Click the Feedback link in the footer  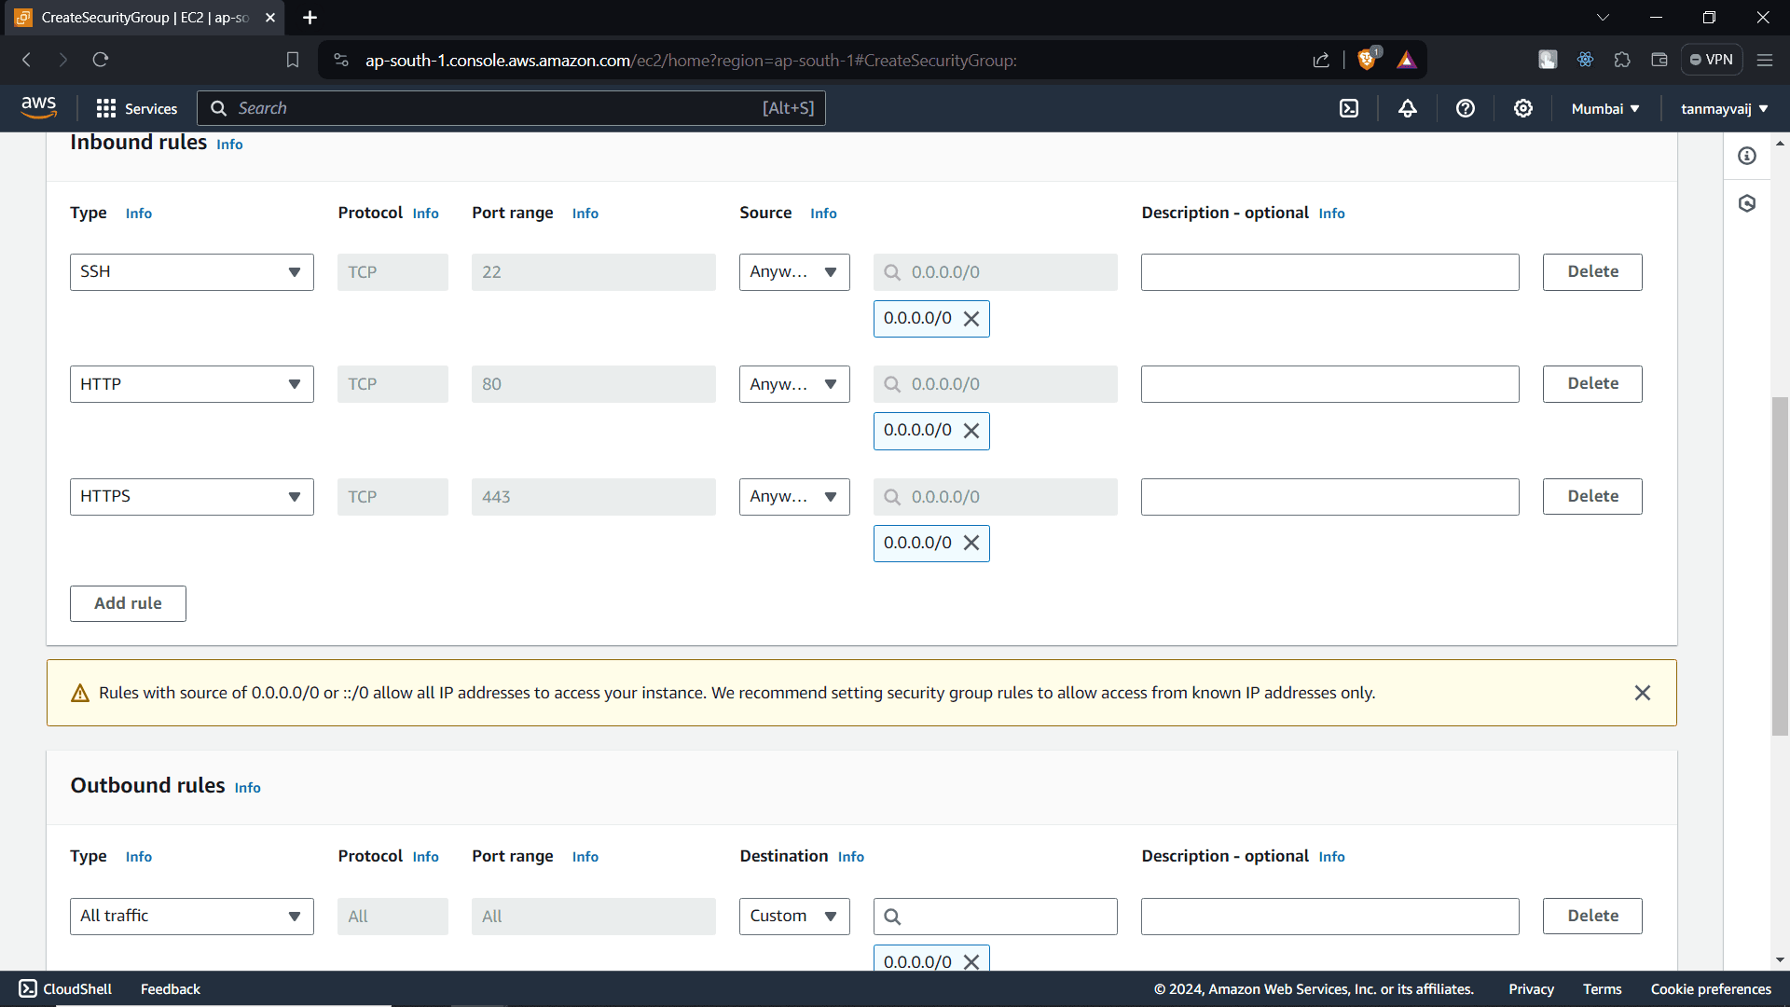[x=170, y=989]
